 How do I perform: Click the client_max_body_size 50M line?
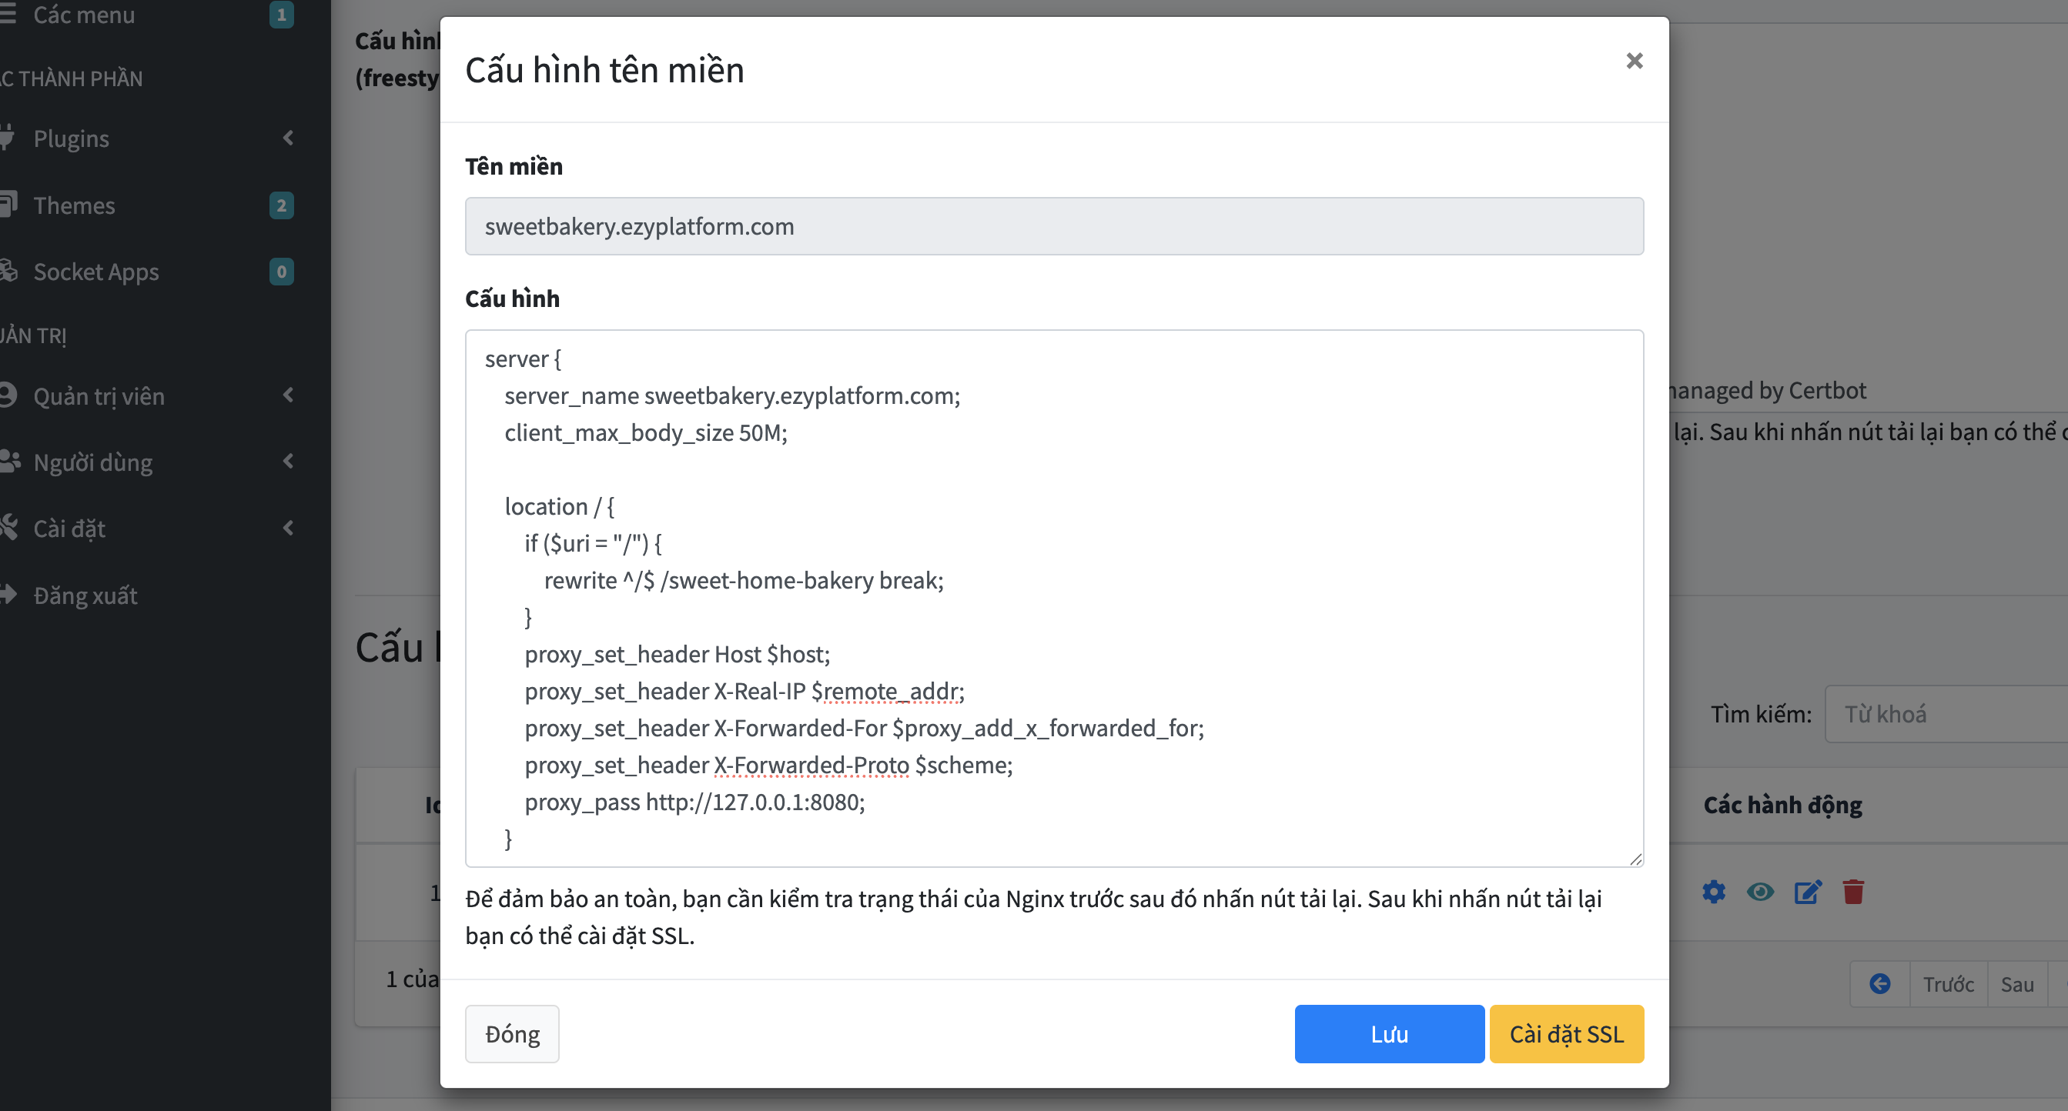click(645, 433)
